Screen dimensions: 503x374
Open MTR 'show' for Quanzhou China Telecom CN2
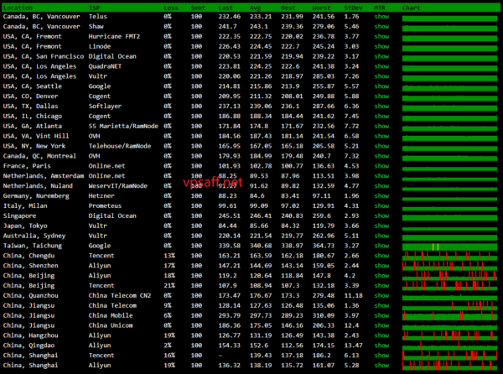pos(381,295)
